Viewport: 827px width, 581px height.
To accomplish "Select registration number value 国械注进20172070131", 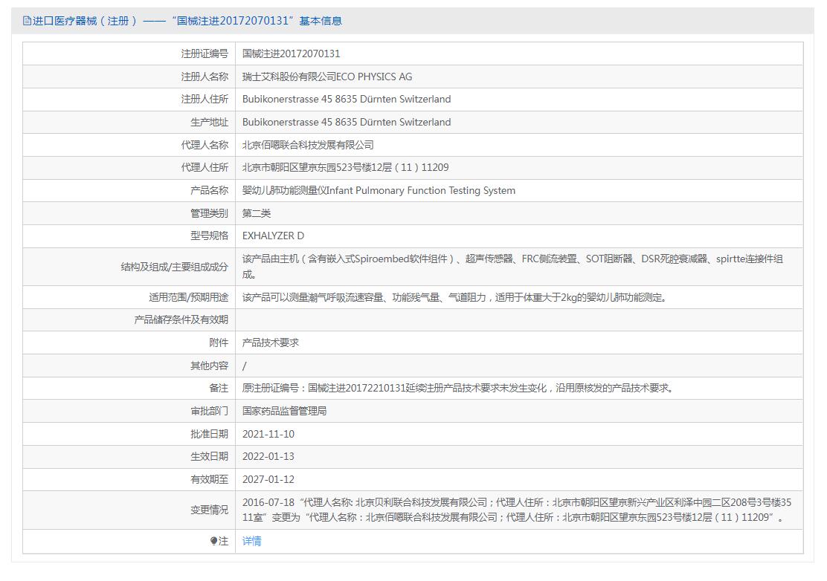I will 291,53.
